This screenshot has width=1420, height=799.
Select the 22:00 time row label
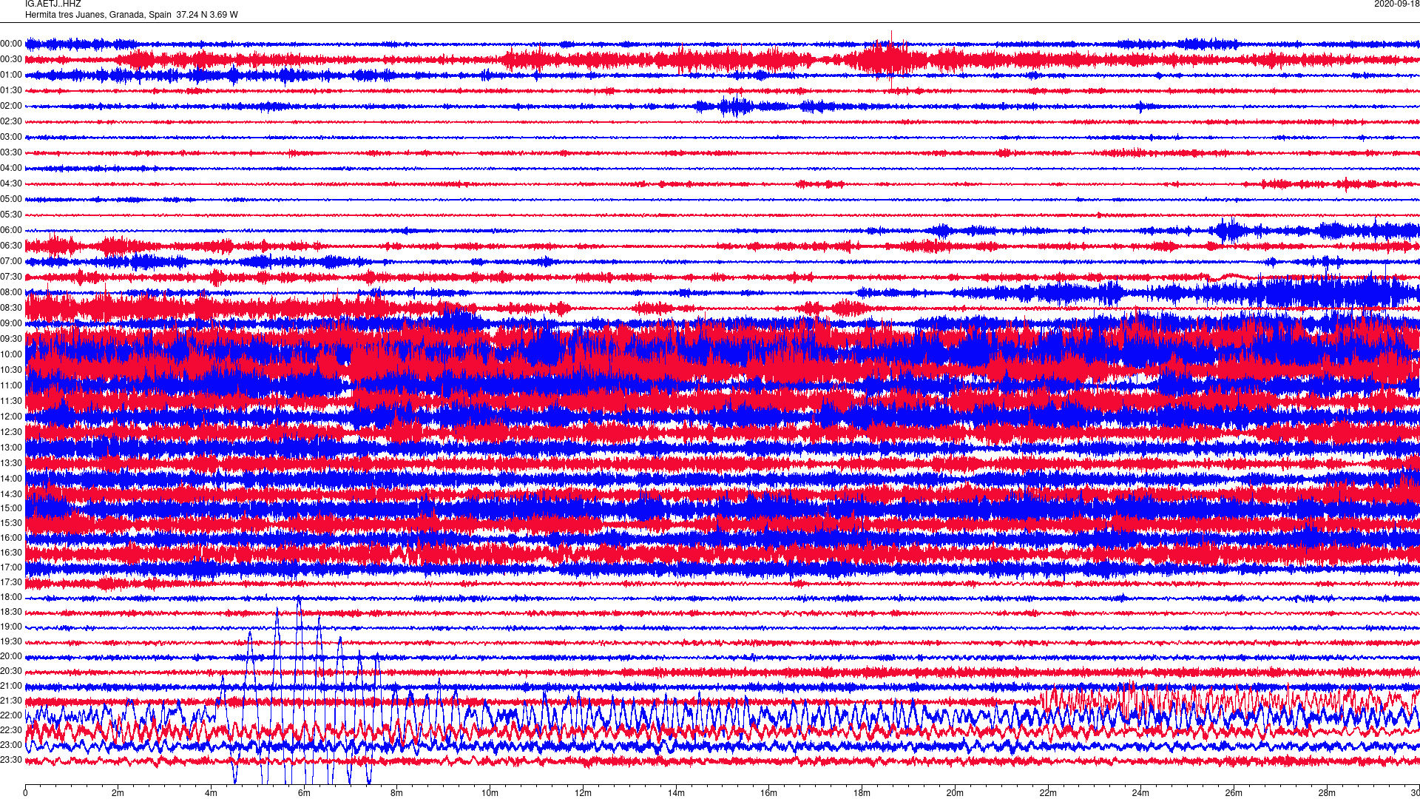[x=11, y=716]
